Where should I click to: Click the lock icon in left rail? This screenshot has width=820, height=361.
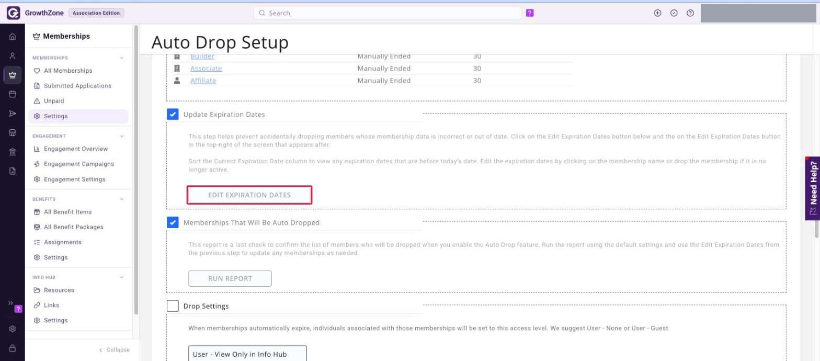(13, 348)
